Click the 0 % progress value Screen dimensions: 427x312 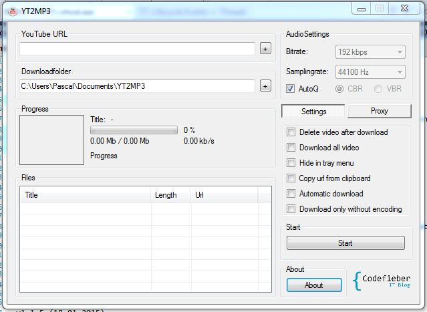pyautogui.click(x=189, y=130)
